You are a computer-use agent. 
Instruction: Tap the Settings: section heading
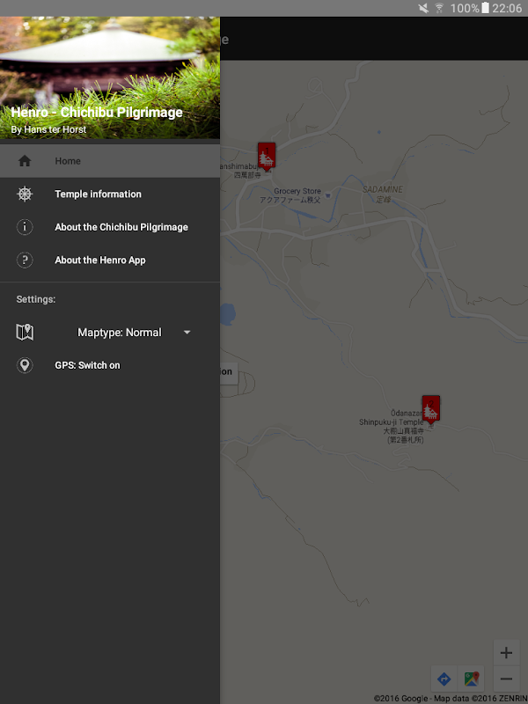(x=36, y=299)
